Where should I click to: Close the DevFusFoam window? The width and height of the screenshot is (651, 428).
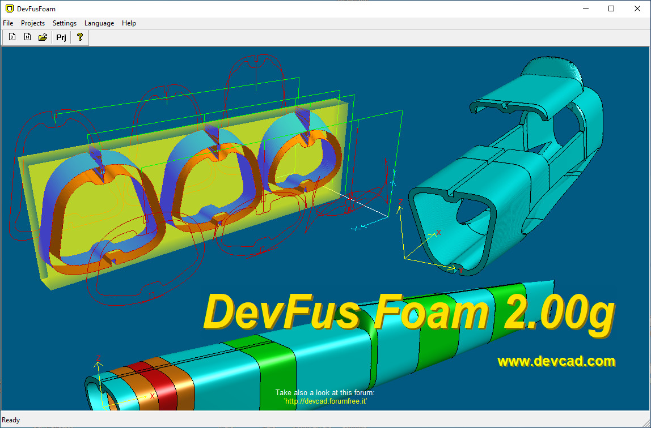point(637,8)
